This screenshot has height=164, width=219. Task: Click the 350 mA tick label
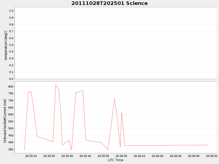coord(11,149)
